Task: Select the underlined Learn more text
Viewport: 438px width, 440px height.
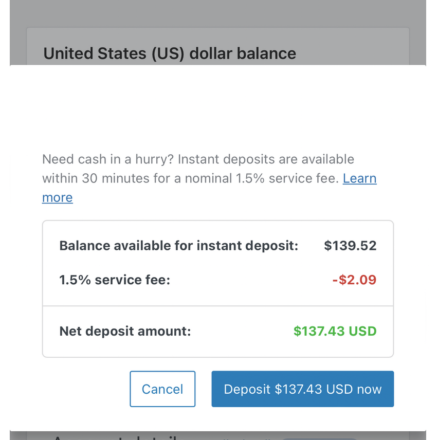Action: pos(359,178)
